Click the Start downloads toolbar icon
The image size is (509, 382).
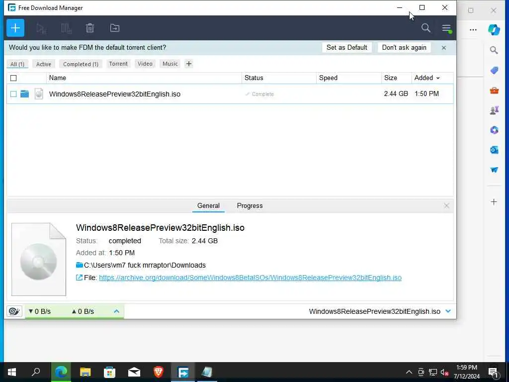[x=41, y=28]
